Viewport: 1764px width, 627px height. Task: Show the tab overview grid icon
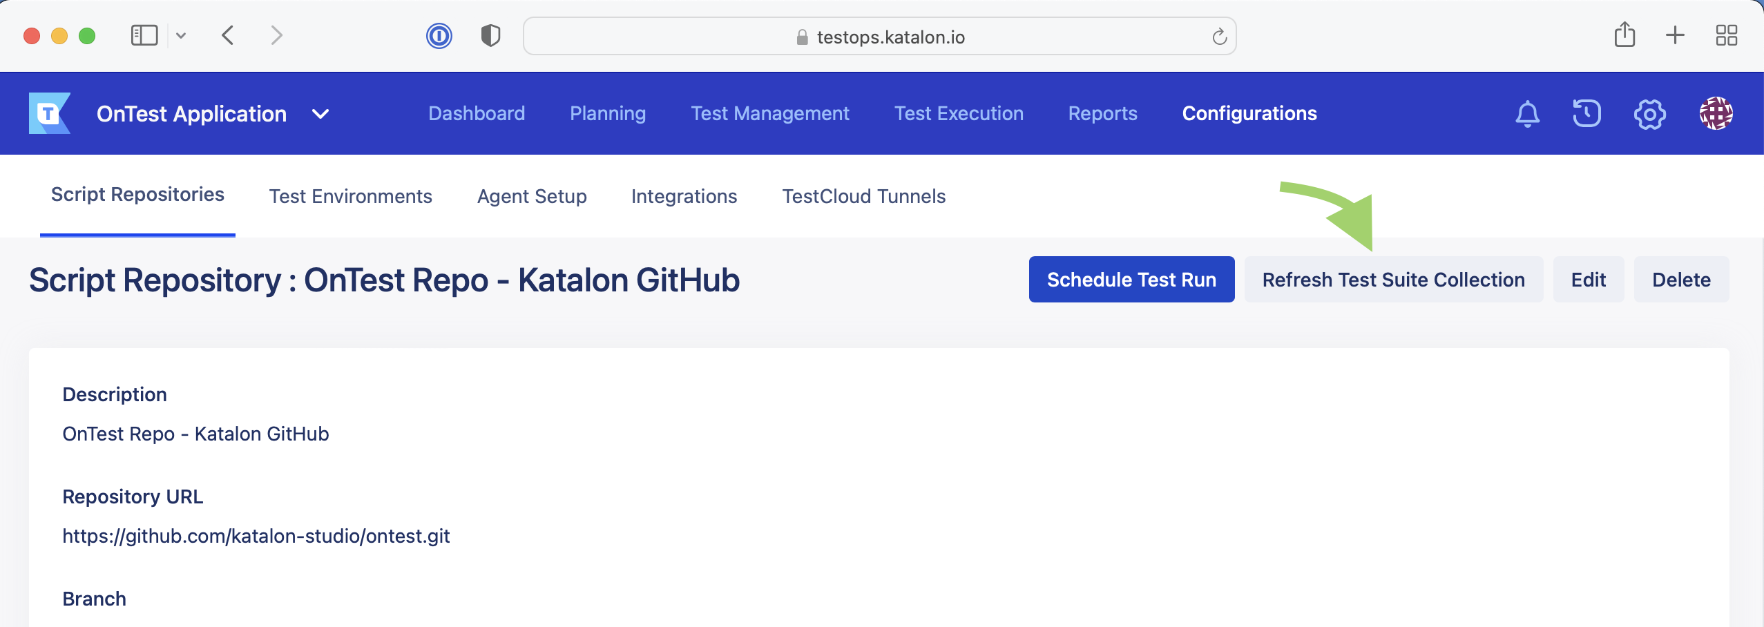1726,35
